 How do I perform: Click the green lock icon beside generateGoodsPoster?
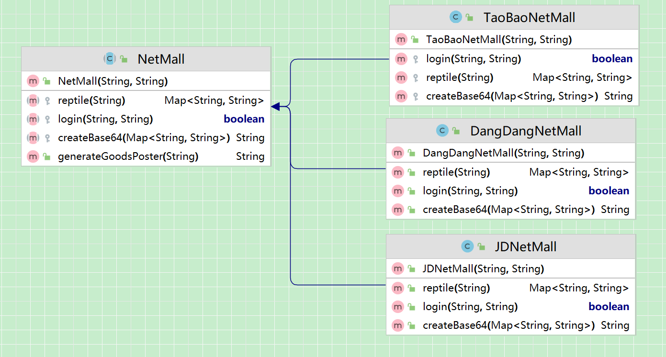pyautogui.click(x=46, y=156)
